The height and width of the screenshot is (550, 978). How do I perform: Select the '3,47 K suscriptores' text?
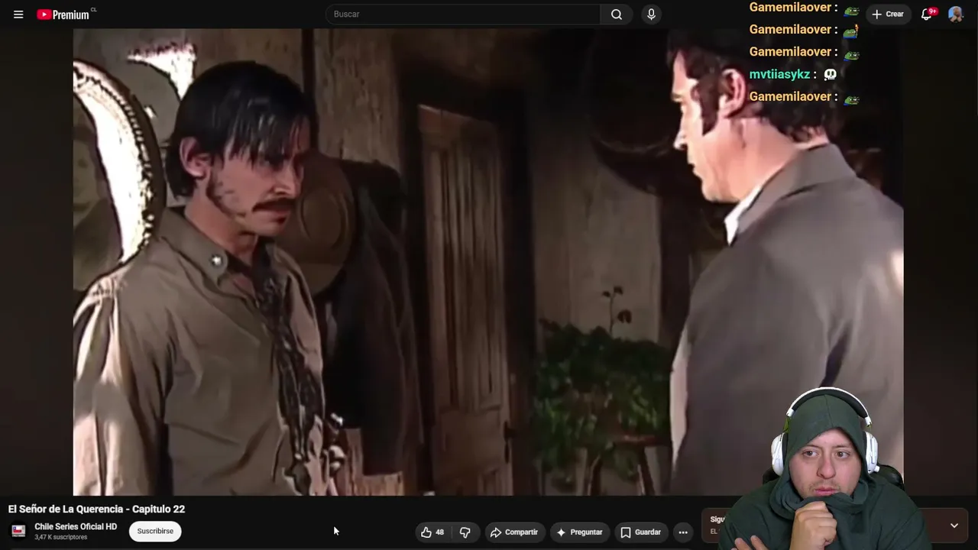tap(61, 537)
